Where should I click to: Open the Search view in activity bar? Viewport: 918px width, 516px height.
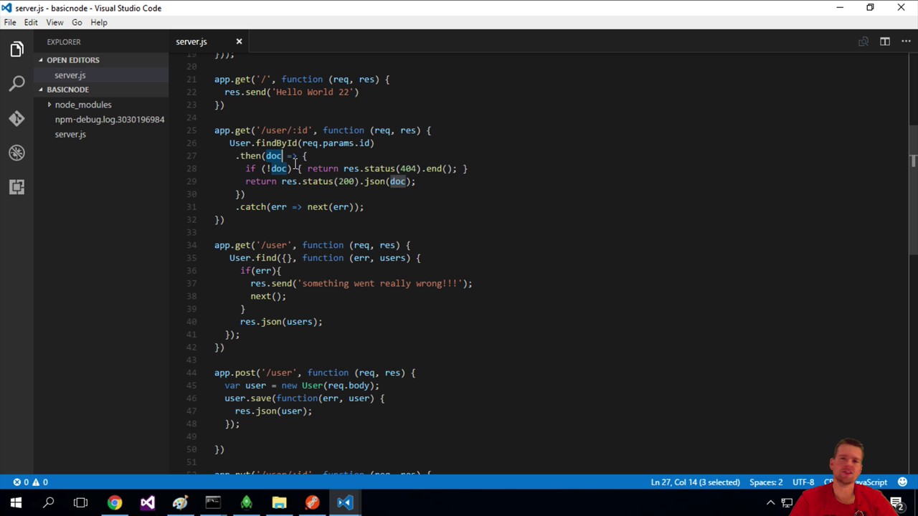[x=16, y=84]
